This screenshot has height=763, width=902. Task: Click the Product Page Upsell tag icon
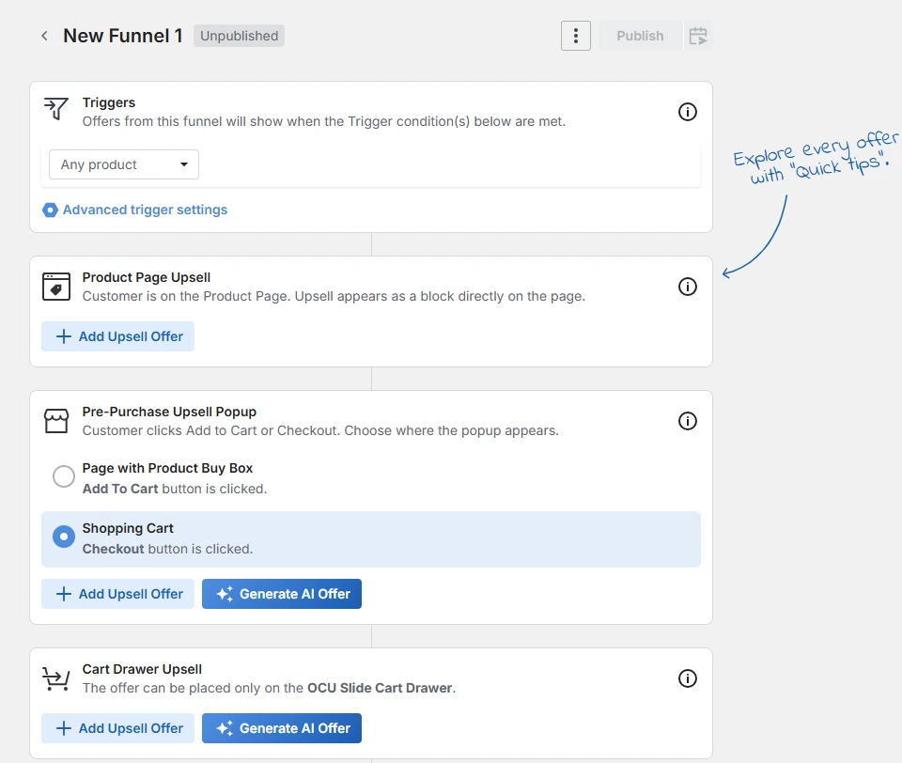pyautogui.click(x=56, y=287)
